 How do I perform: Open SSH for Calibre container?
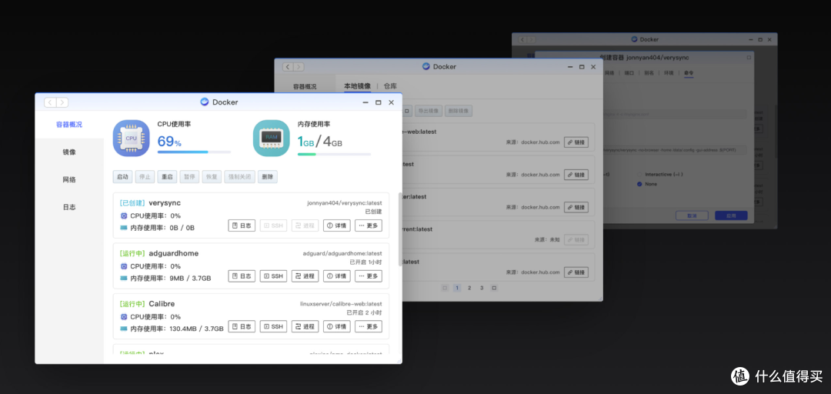273,326
